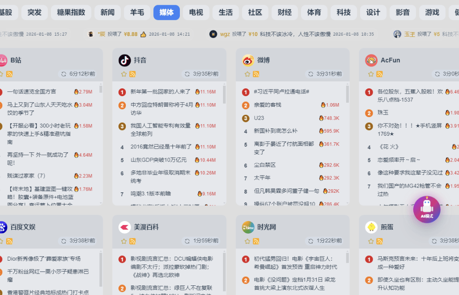Viewport: 459px width, 295px height.
Task: Open 山东GDP突破10万亿元 headline
Action: tap(159, 160)
